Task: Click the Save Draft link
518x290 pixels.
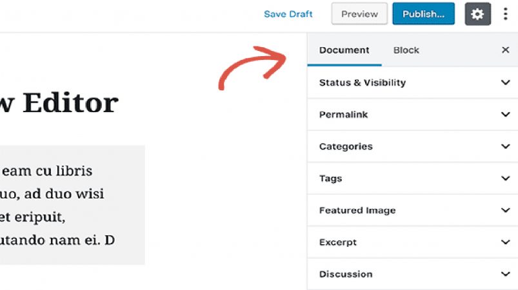Action: pos(288,14)
